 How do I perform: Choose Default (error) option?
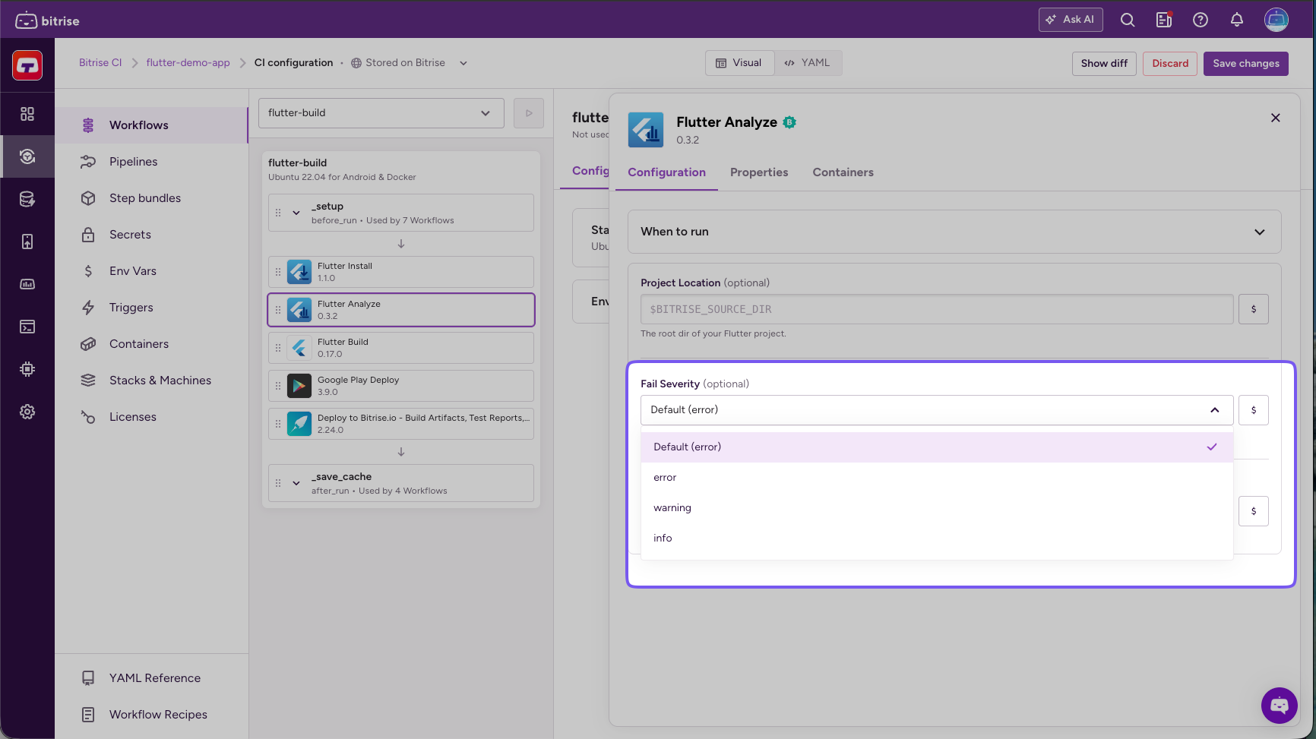[x=937, y=447]
